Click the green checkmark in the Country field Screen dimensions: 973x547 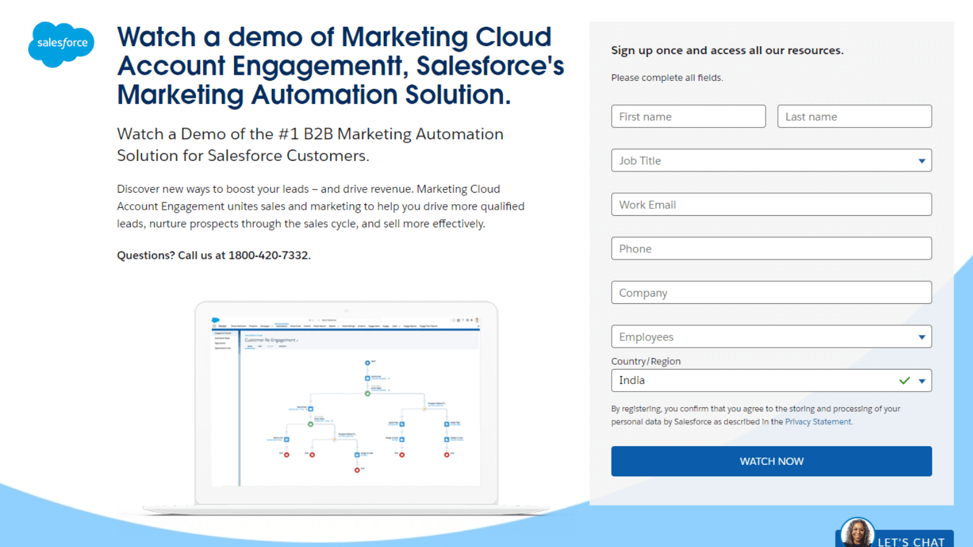tap(904, 380)
